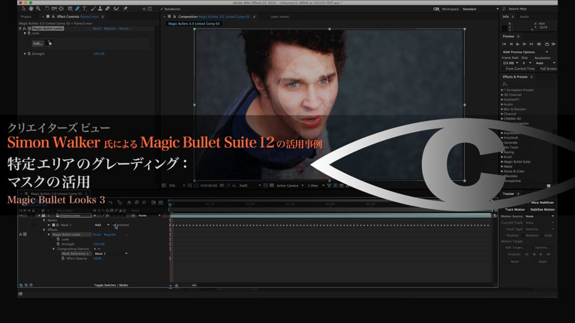
Task: Select the Unified Camera tool
Action: pos(55,8)
